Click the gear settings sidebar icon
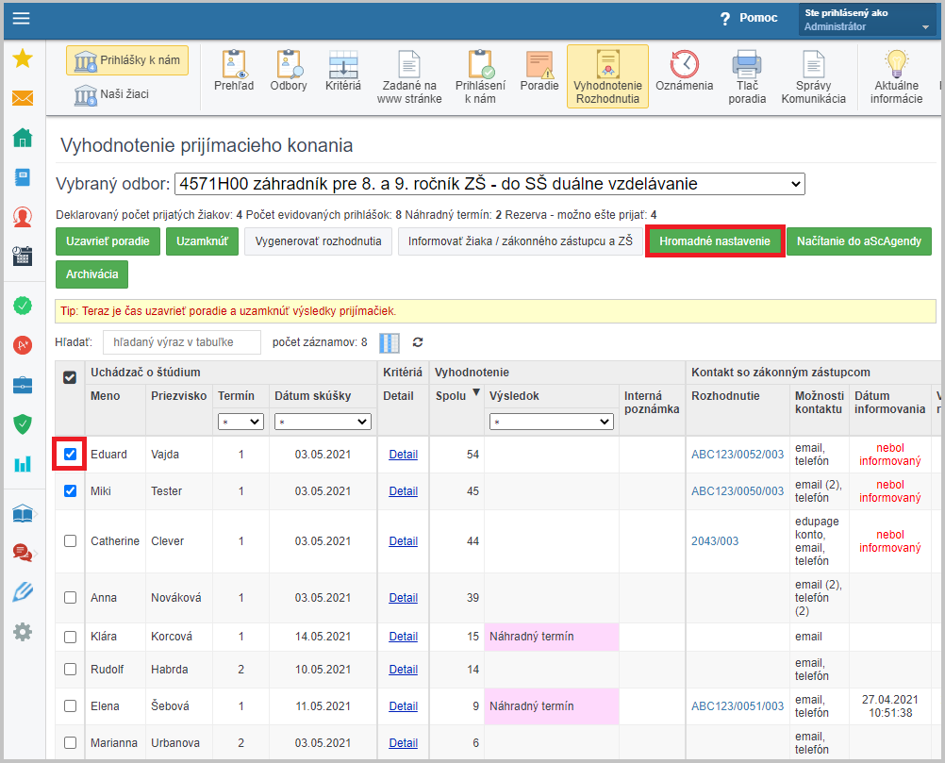The image size is (945, 763). pos(23,631)
